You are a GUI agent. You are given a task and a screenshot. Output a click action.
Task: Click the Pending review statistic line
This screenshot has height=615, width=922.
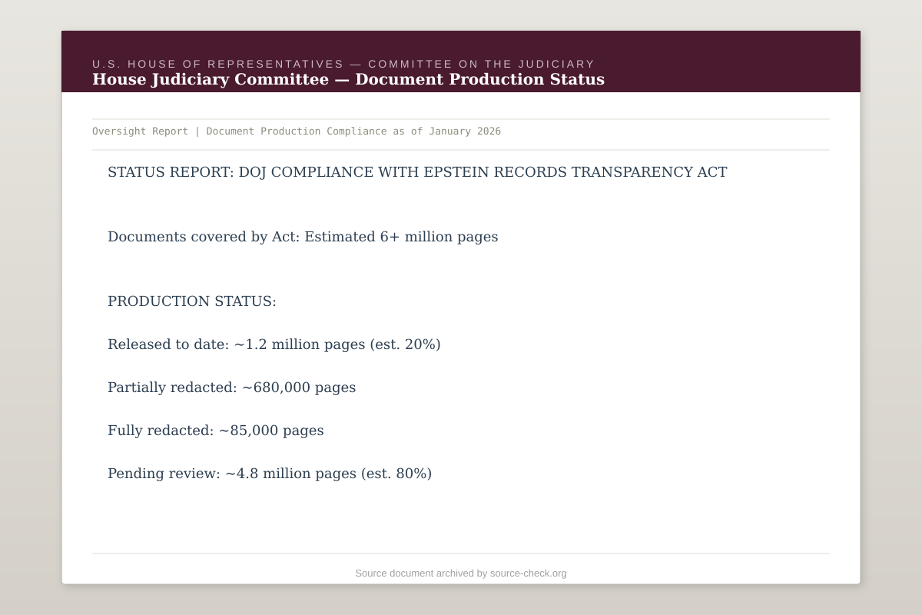point(270,473)
